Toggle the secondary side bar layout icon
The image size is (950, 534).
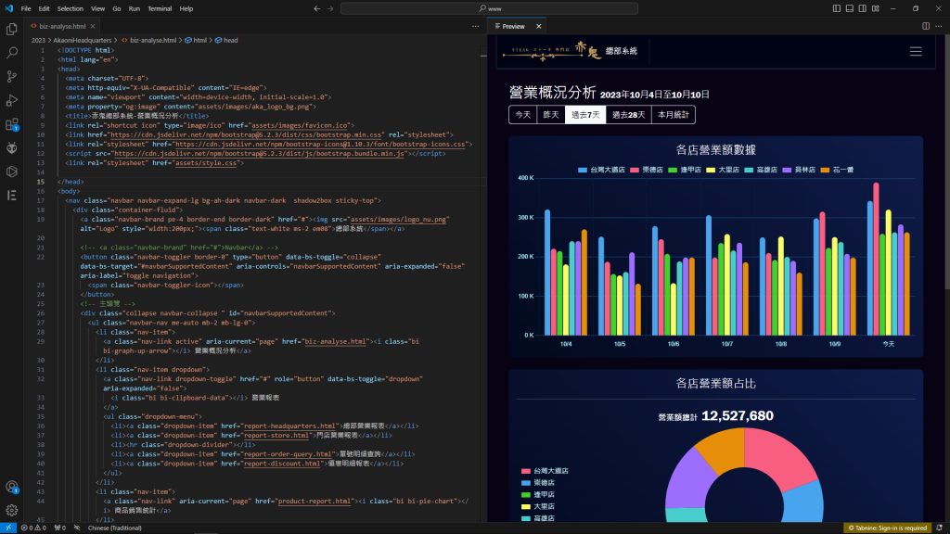point(862,8)
